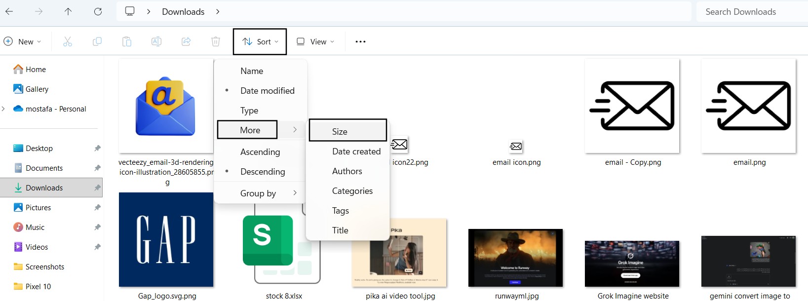Click the Cut scissors icon

click(x=68, y=41)
